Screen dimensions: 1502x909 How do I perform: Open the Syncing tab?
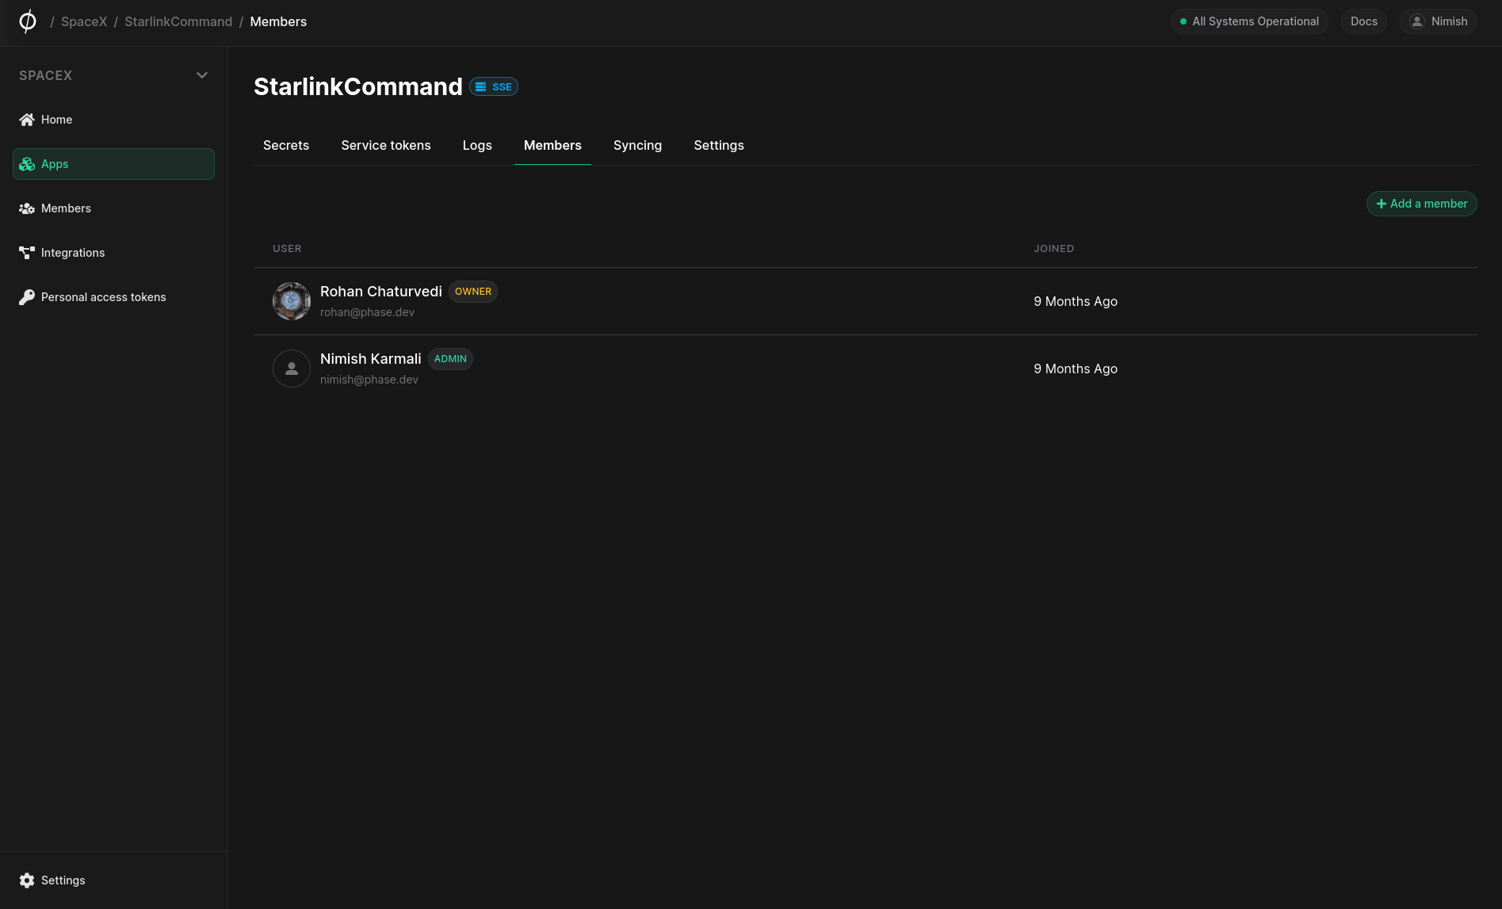tap(636, 145)
